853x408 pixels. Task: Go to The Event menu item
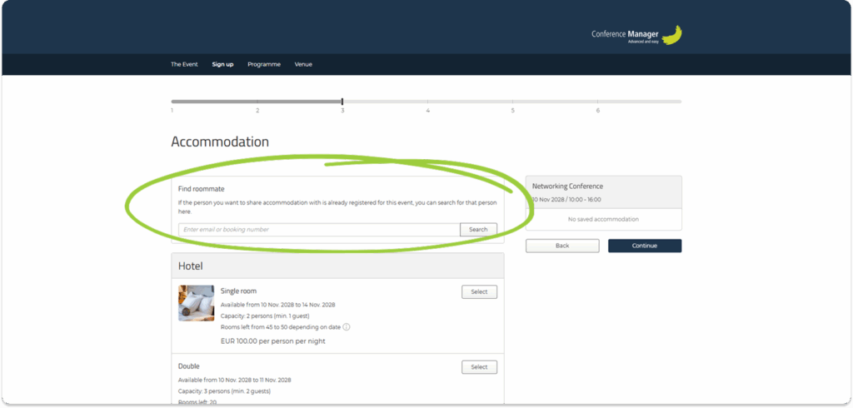(x=184, y=64)
